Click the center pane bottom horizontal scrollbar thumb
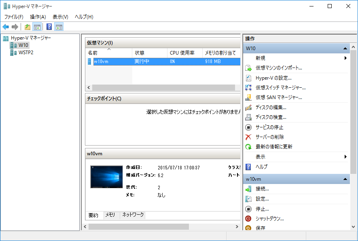Screen dimensions: 358x241 139,226
